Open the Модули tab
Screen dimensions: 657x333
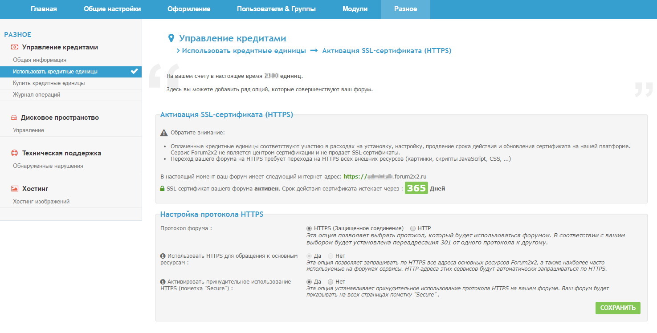355,9
